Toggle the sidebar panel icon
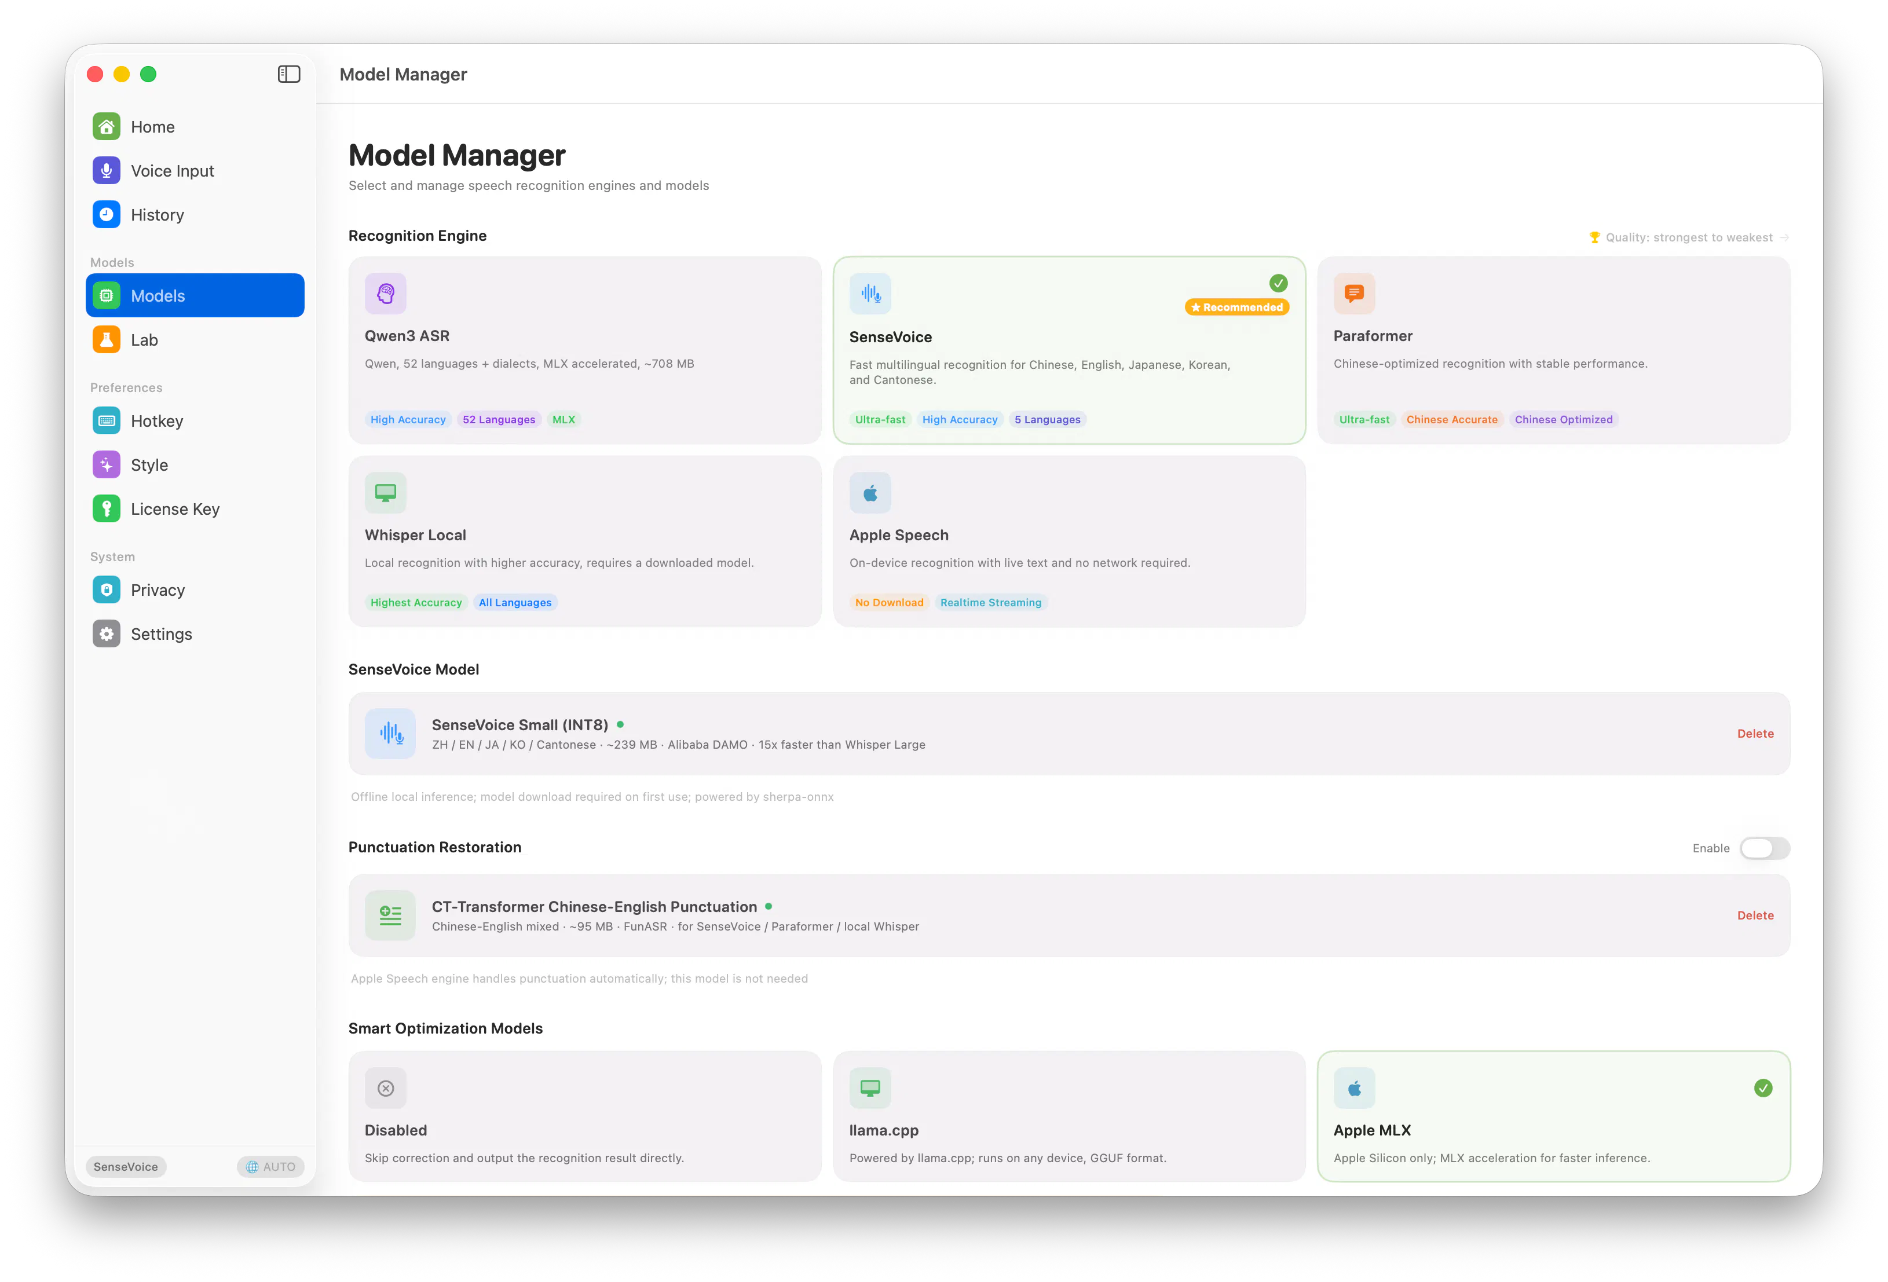The image size is (1888, 1282). [288, 74]
